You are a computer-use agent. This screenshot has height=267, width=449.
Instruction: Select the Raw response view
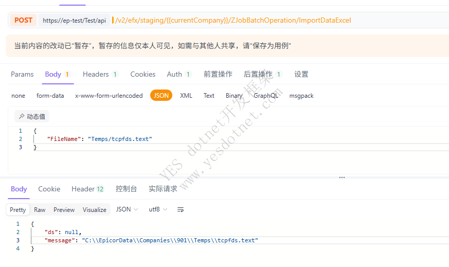click(40, 210)
